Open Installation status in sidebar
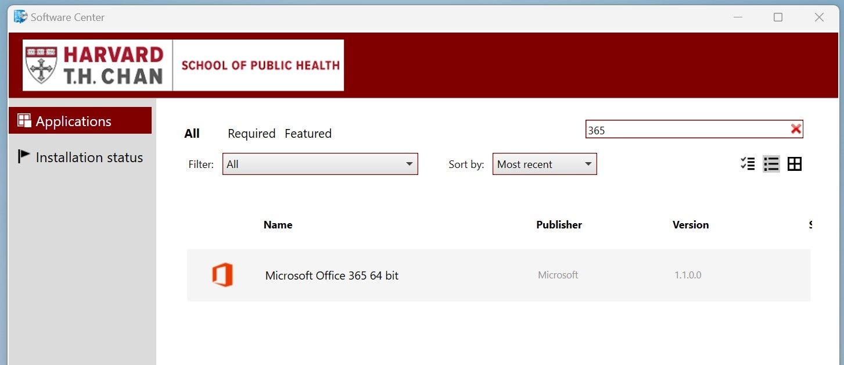The height and width of the screenshot is (365, 844). click(x=80, y=157)
